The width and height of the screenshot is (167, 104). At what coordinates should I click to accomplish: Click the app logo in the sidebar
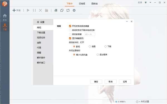pos(5,4)
